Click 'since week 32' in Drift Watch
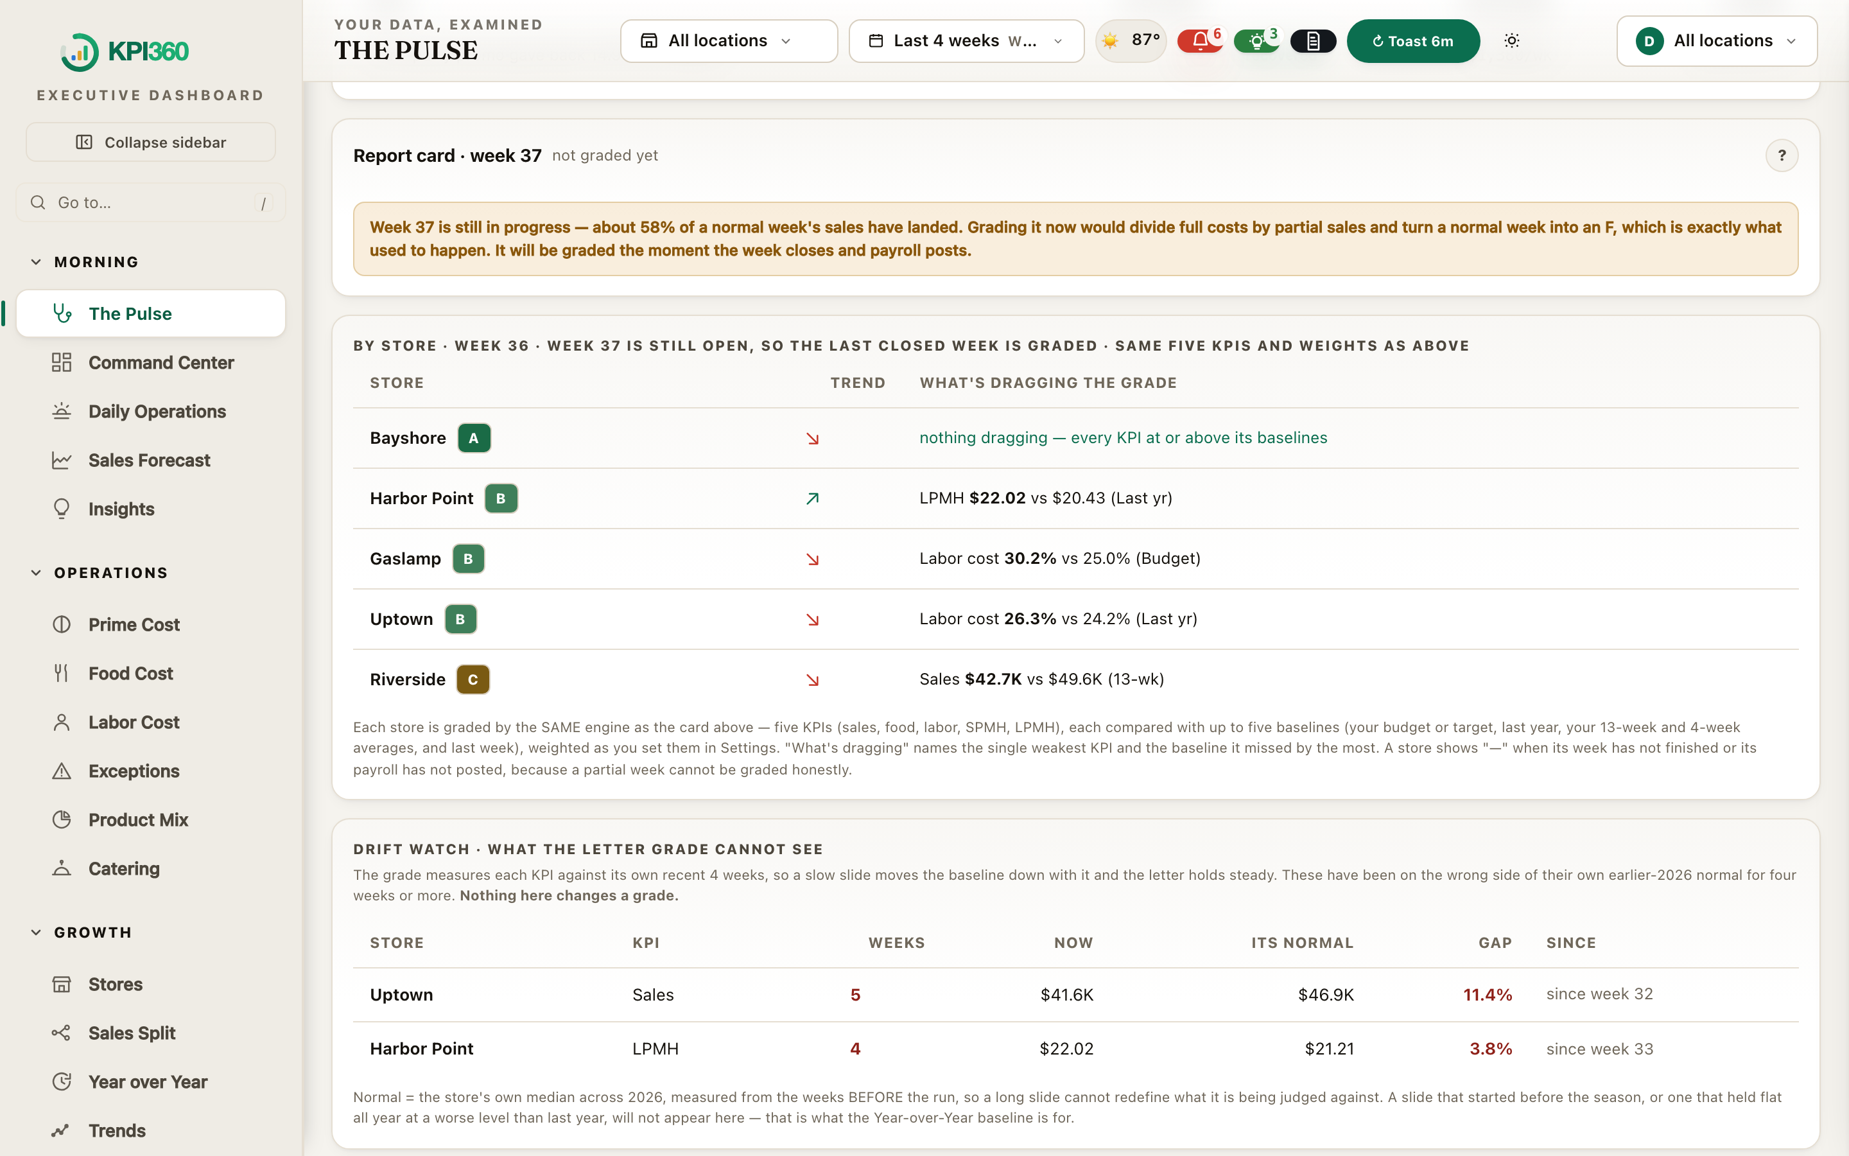Viewport: 1849px width, 1156px height. coord(1599,995)
